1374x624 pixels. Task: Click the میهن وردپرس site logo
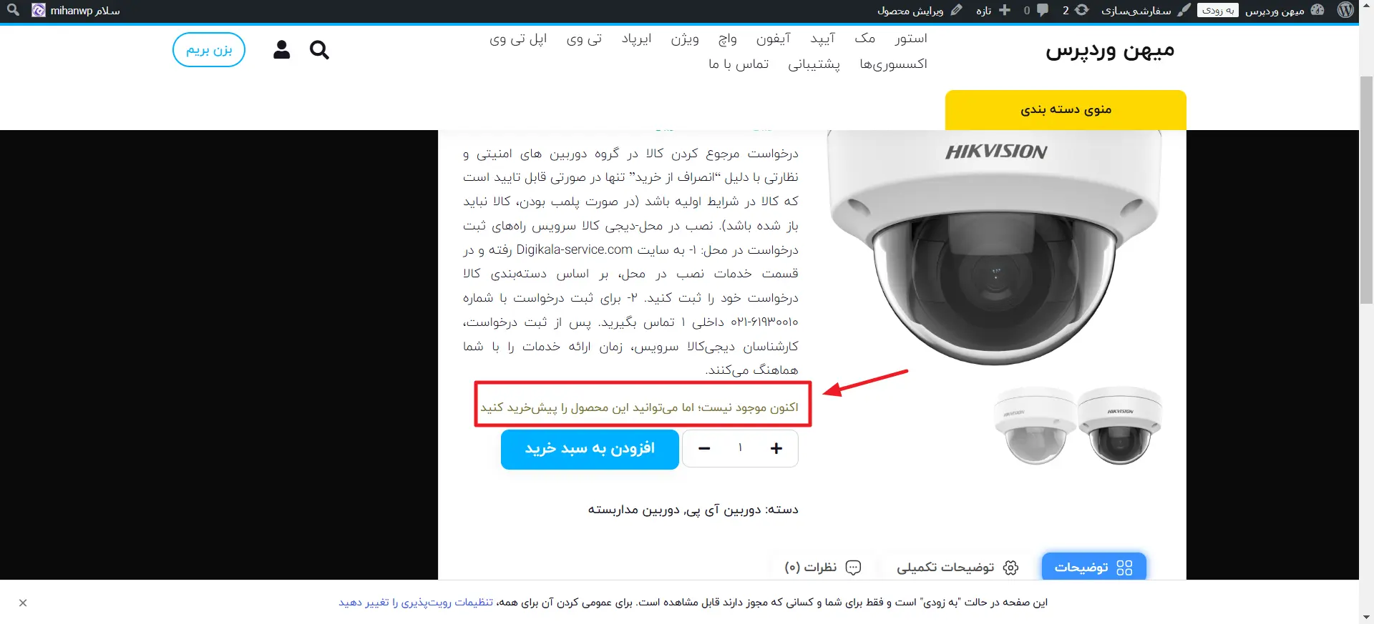(x=1110, y=51)
